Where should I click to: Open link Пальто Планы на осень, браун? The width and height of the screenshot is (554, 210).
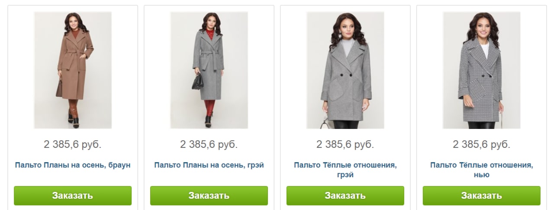73,165
